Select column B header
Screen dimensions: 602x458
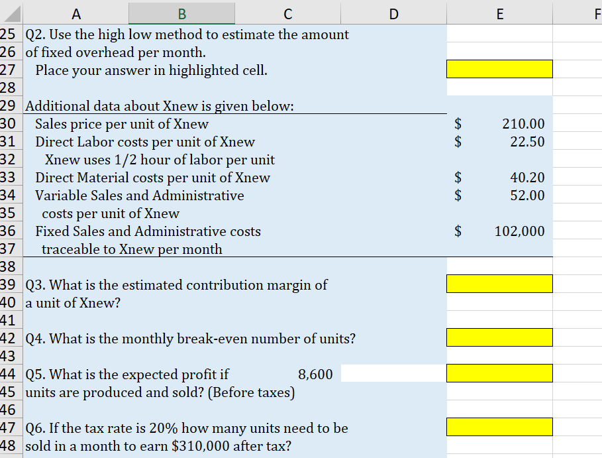point(181,13)
